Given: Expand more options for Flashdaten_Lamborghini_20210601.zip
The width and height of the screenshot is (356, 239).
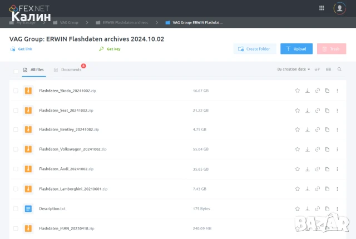Looking at the screenshot, I should click(337, 188).
